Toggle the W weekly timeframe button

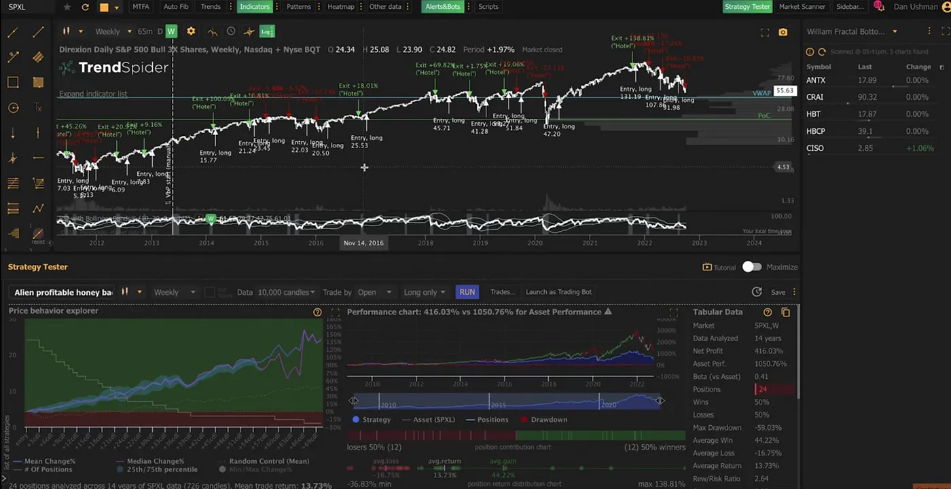[171, 31]
